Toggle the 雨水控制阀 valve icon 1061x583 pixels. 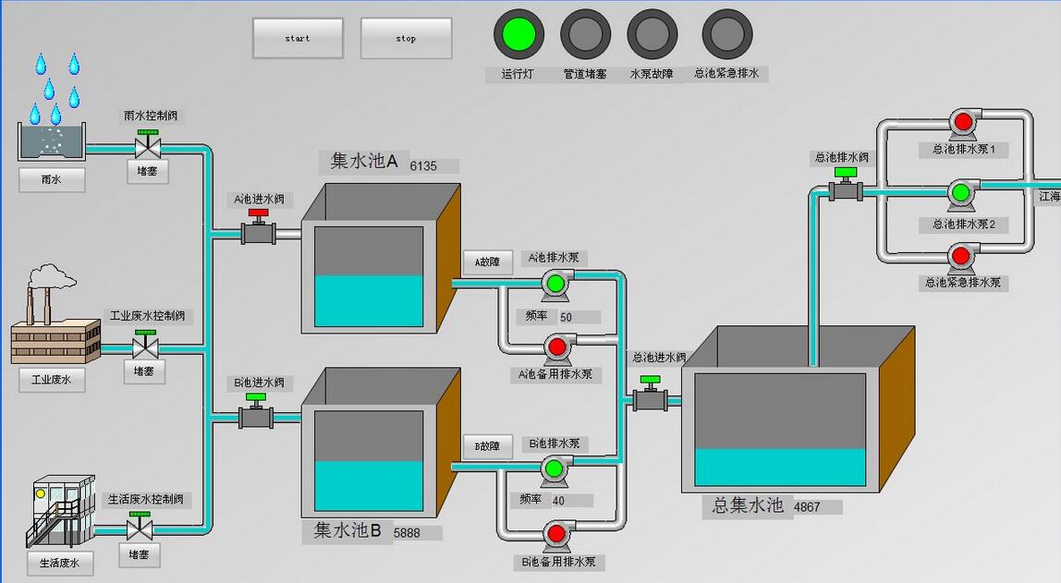148,146
